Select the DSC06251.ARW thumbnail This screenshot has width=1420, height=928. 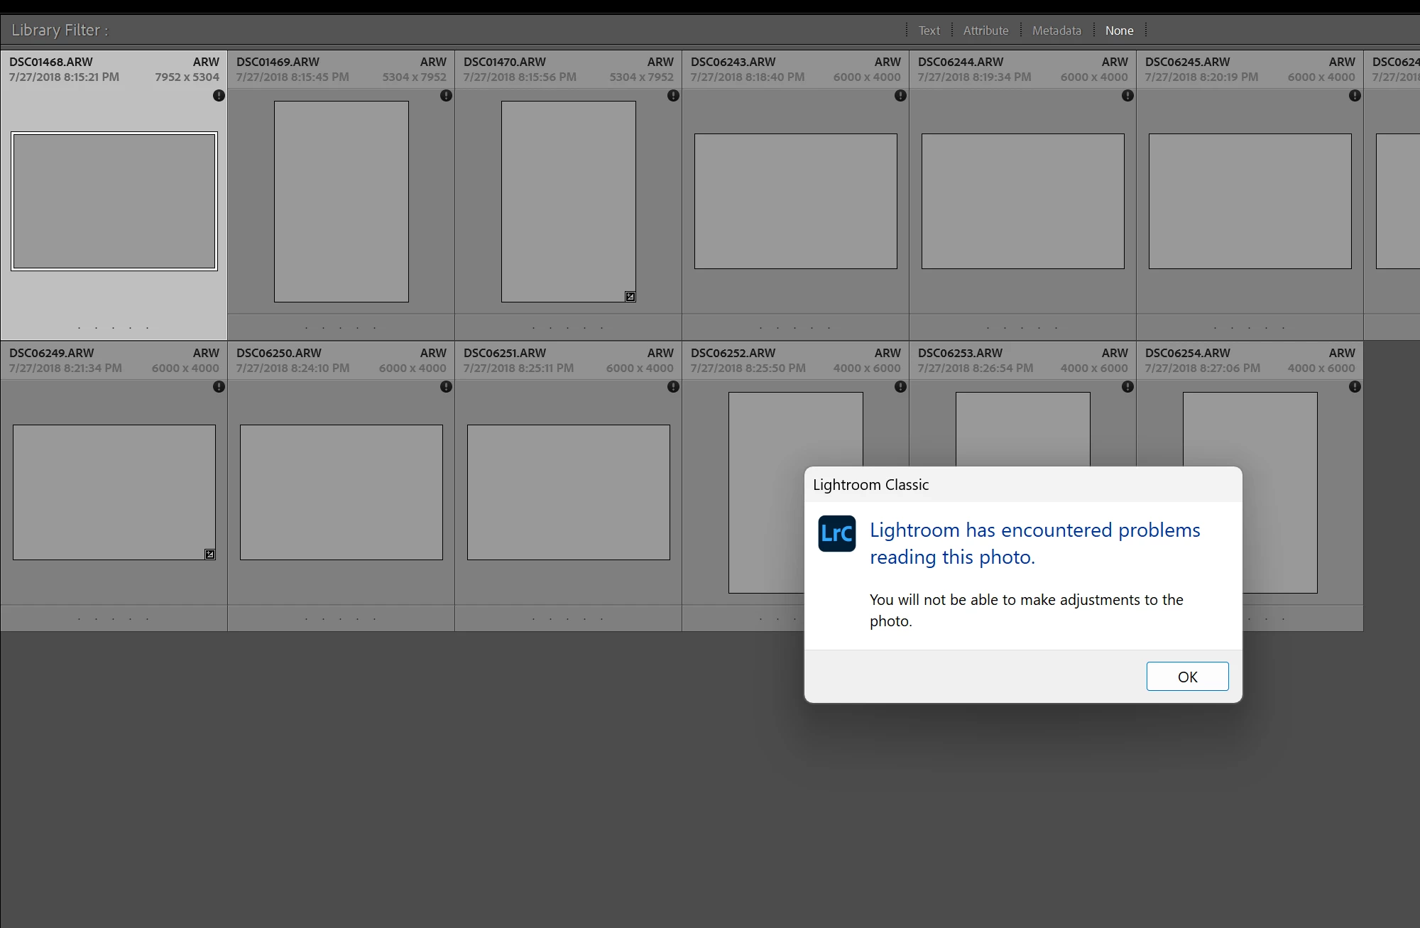(568, 493)
